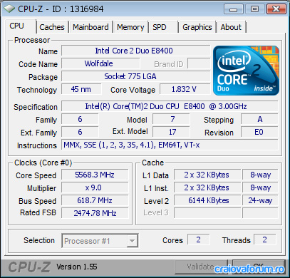Click the Core Voltage value box
290x278 pixels.
point(185,89)
